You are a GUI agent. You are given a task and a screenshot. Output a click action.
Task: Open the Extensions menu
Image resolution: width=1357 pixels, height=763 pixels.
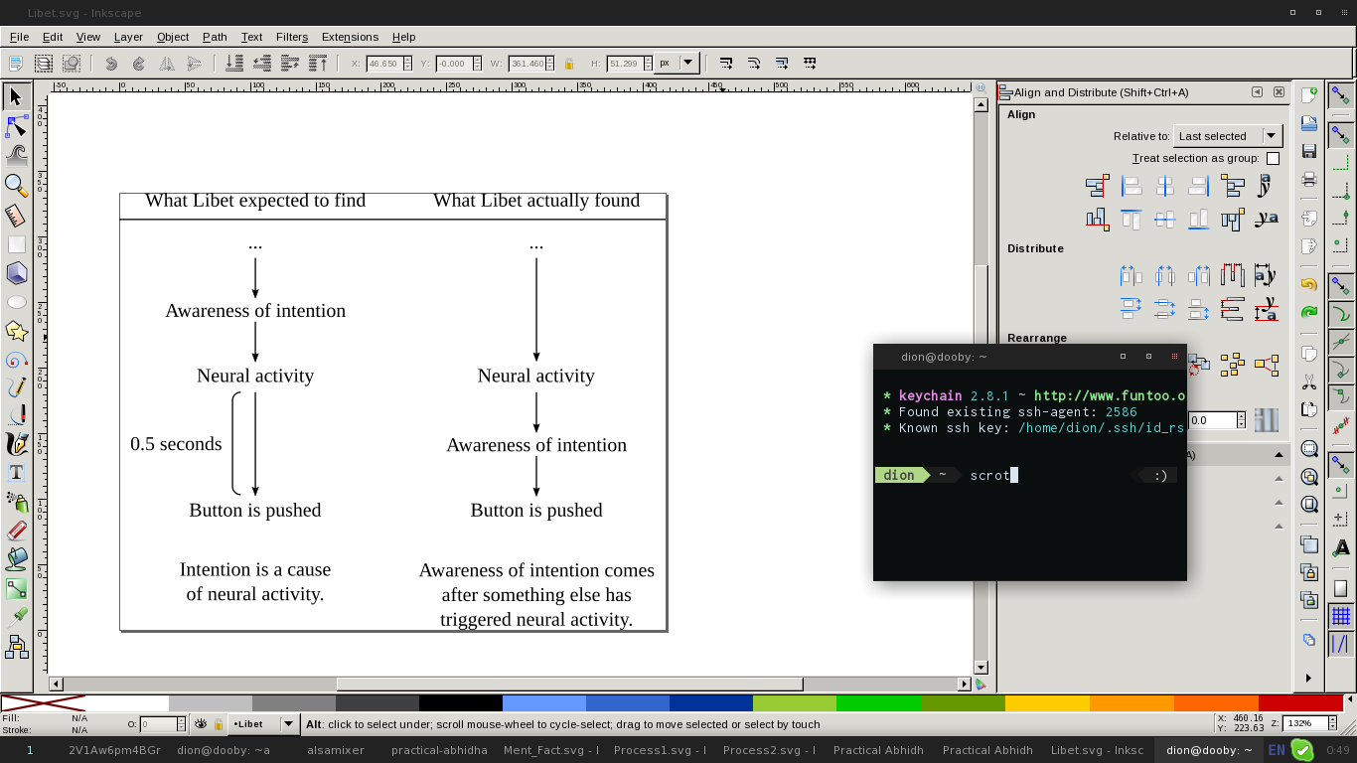pyautogui.click(x=350, y=37)
